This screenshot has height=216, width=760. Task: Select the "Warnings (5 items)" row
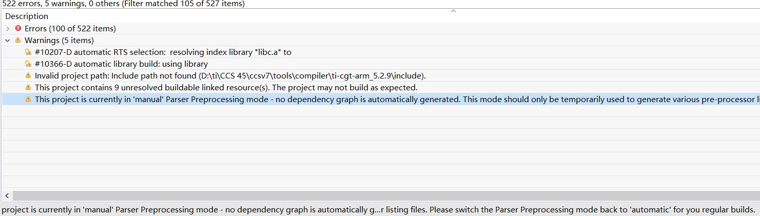click(x=59, y=40)
